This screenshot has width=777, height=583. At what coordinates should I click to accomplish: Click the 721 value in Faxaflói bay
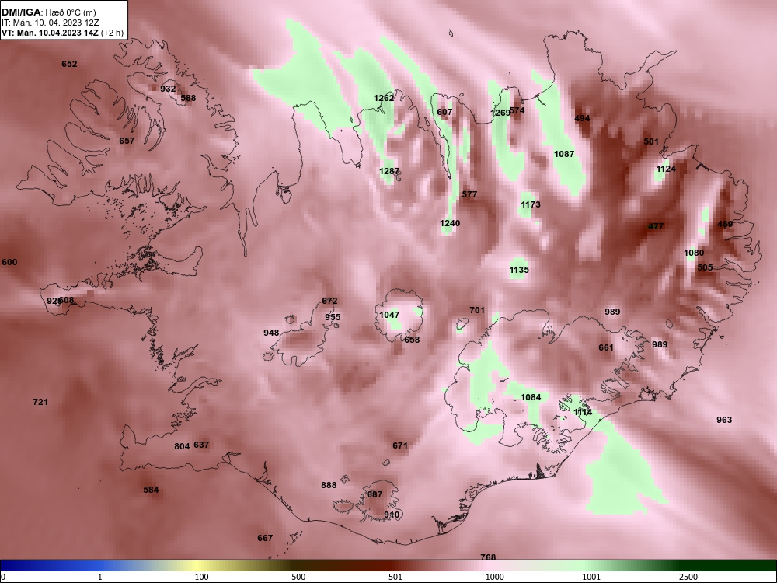40,402
